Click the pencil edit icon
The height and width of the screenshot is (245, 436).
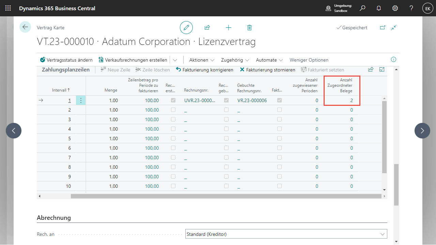point(186,28)
